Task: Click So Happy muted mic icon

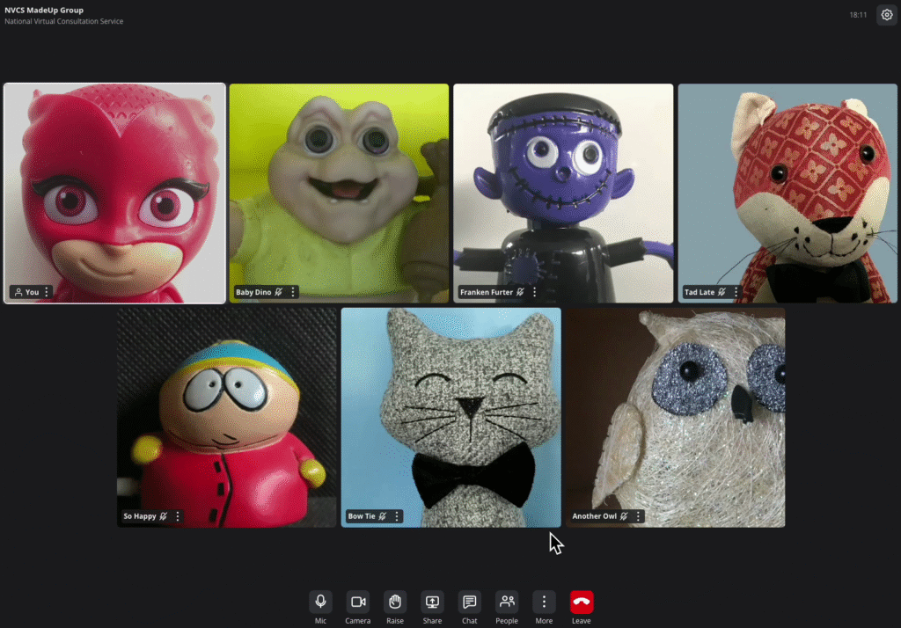Action: 164,516
